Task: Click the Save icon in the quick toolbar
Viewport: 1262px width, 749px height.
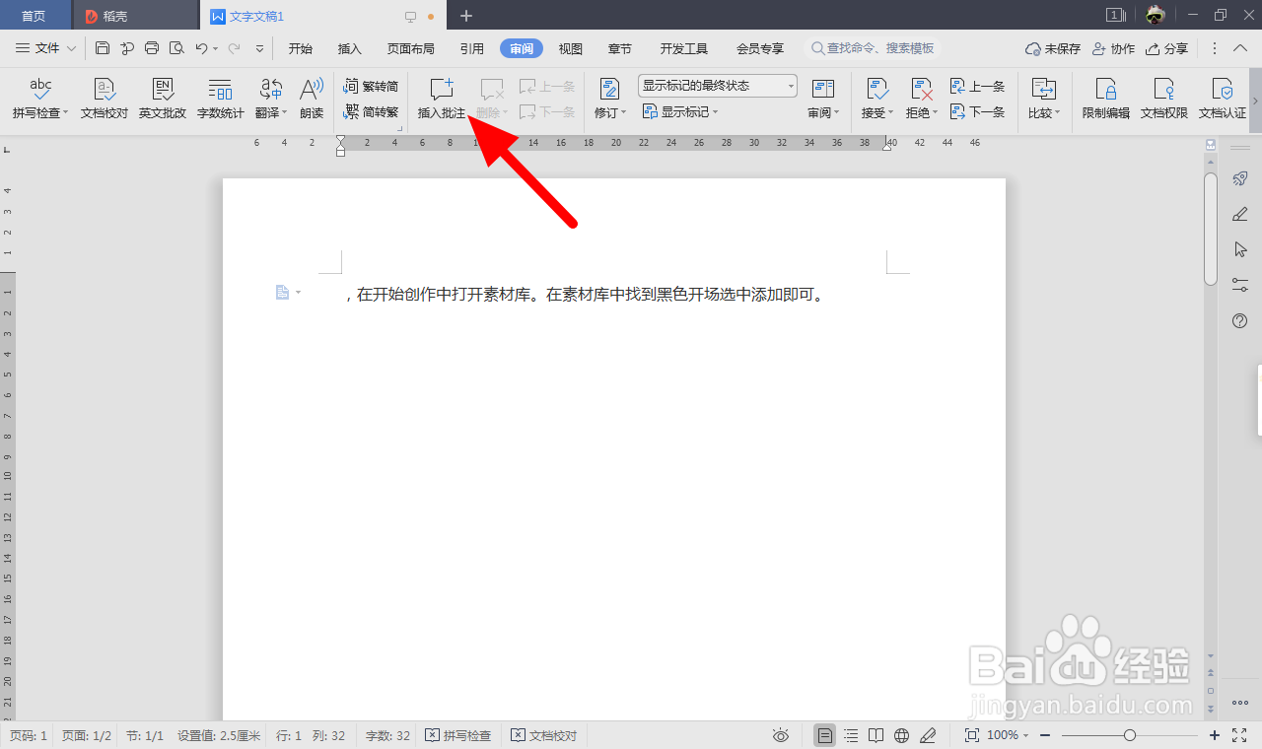Action: (103, 48)
